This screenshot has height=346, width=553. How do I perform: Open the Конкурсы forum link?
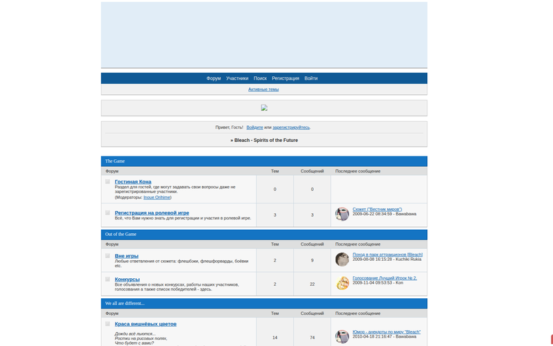(127, 279)
